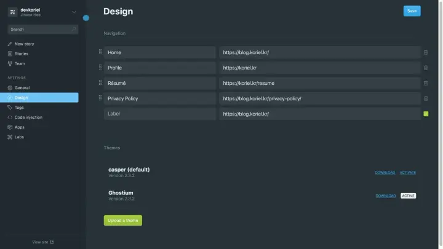
Task: Open the Stories section
Action: point(21,53)
